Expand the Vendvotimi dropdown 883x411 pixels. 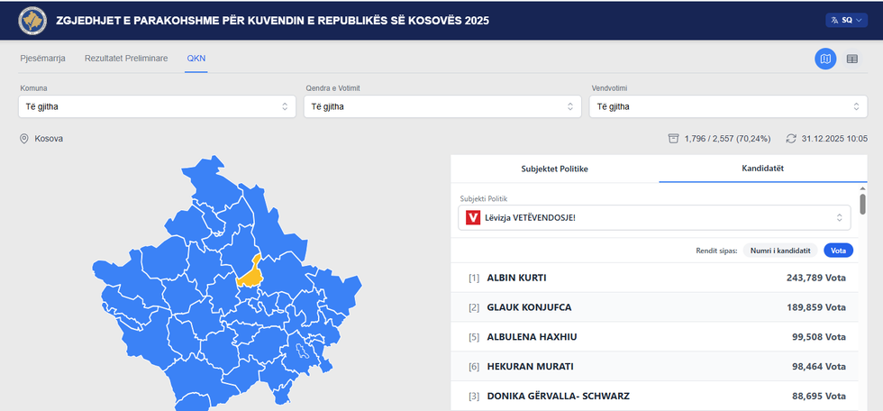[725, 106]
